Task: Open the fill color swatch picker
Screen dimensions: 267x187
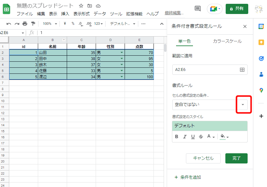Action: (223, 136)
